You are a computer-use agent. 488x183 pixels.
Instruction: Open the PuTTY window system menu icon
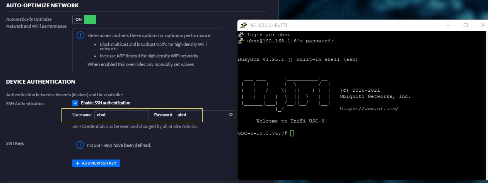point(243,25)
